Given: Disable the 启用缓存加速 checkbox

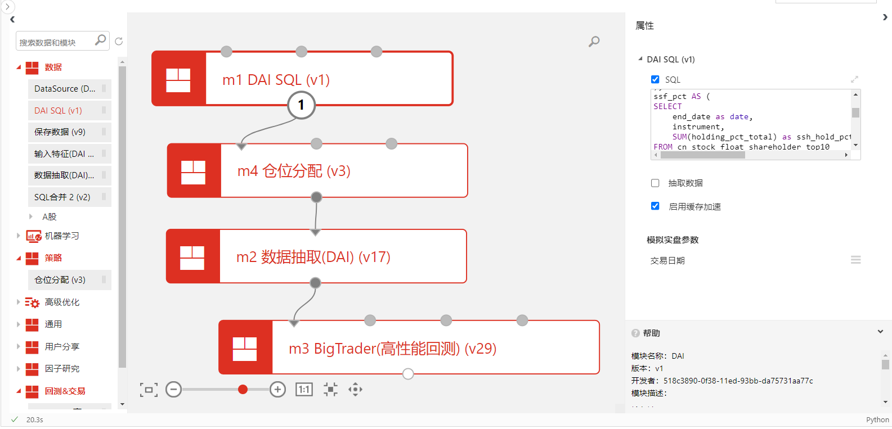Looking at the screenshot, I should click(655, 206).
